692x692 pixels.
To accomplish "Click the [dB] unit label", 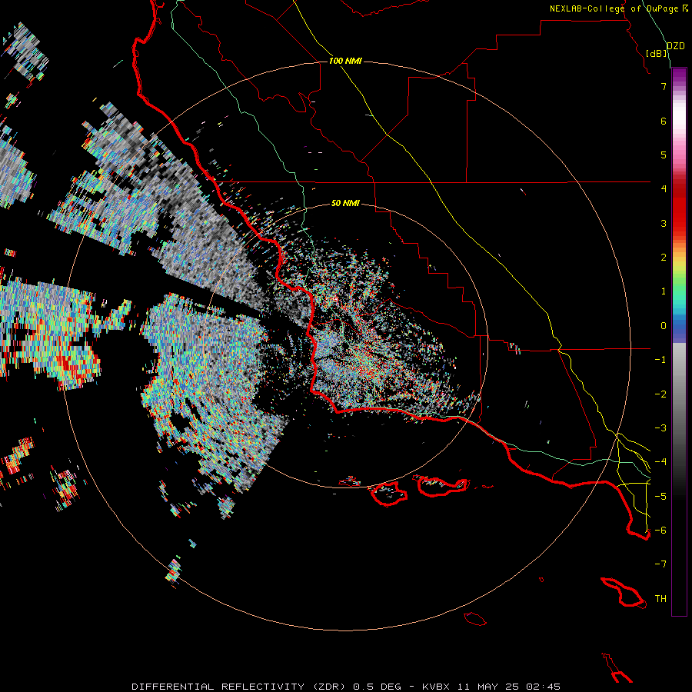I will (657, 53).
